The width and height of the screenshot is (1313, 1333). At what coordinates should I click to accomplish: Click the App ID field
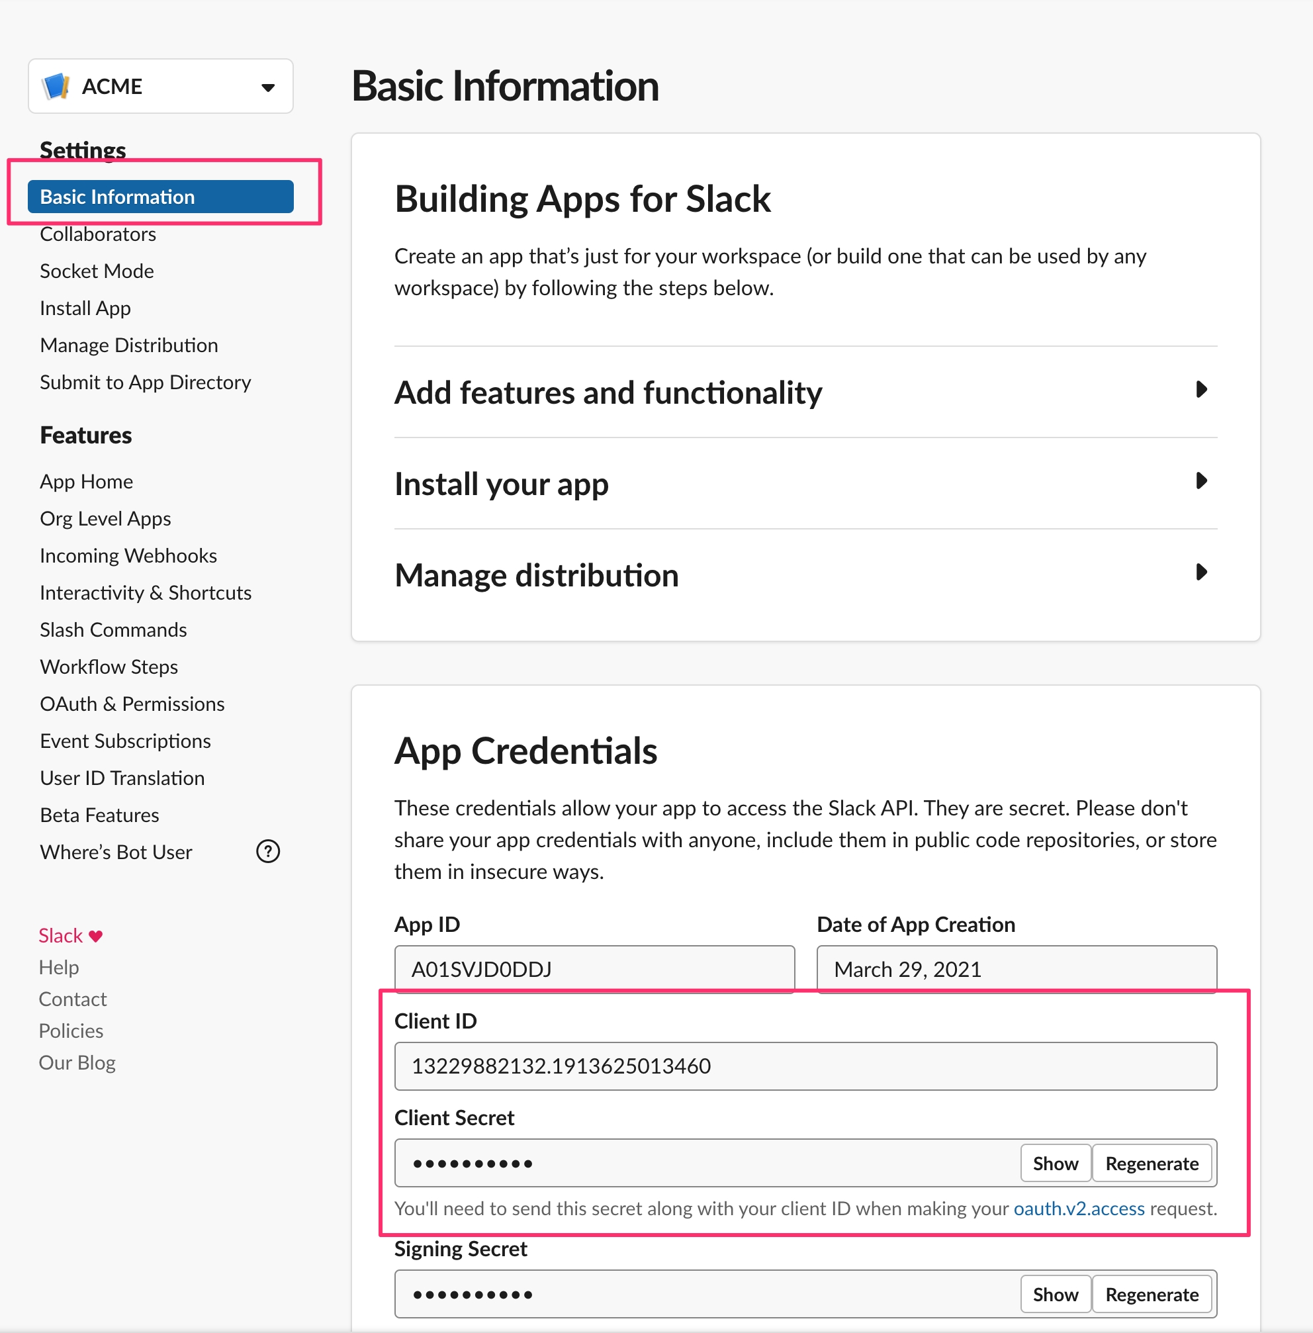594,969
